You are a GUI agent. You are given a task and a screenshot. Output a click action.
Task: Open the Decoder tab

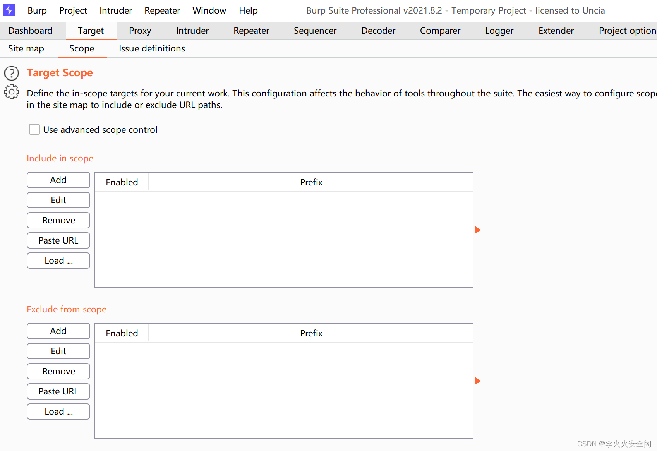pos(378,31)
